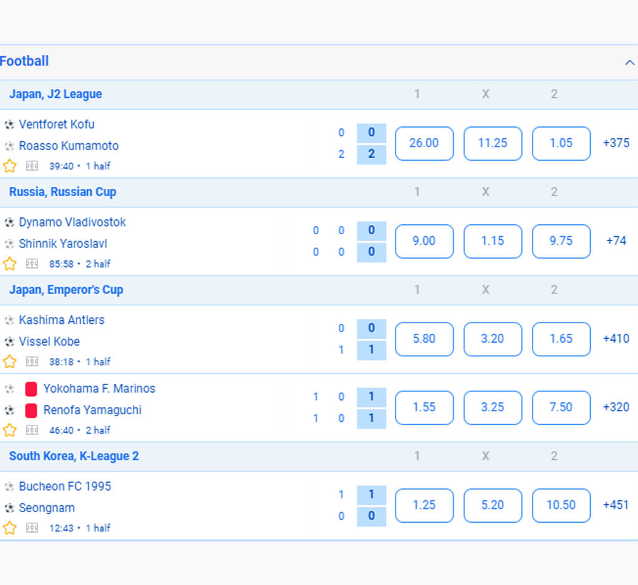
Task: Show +410 more markets for Kashima match
Action: pyautogui.click(x=616, y=338)
